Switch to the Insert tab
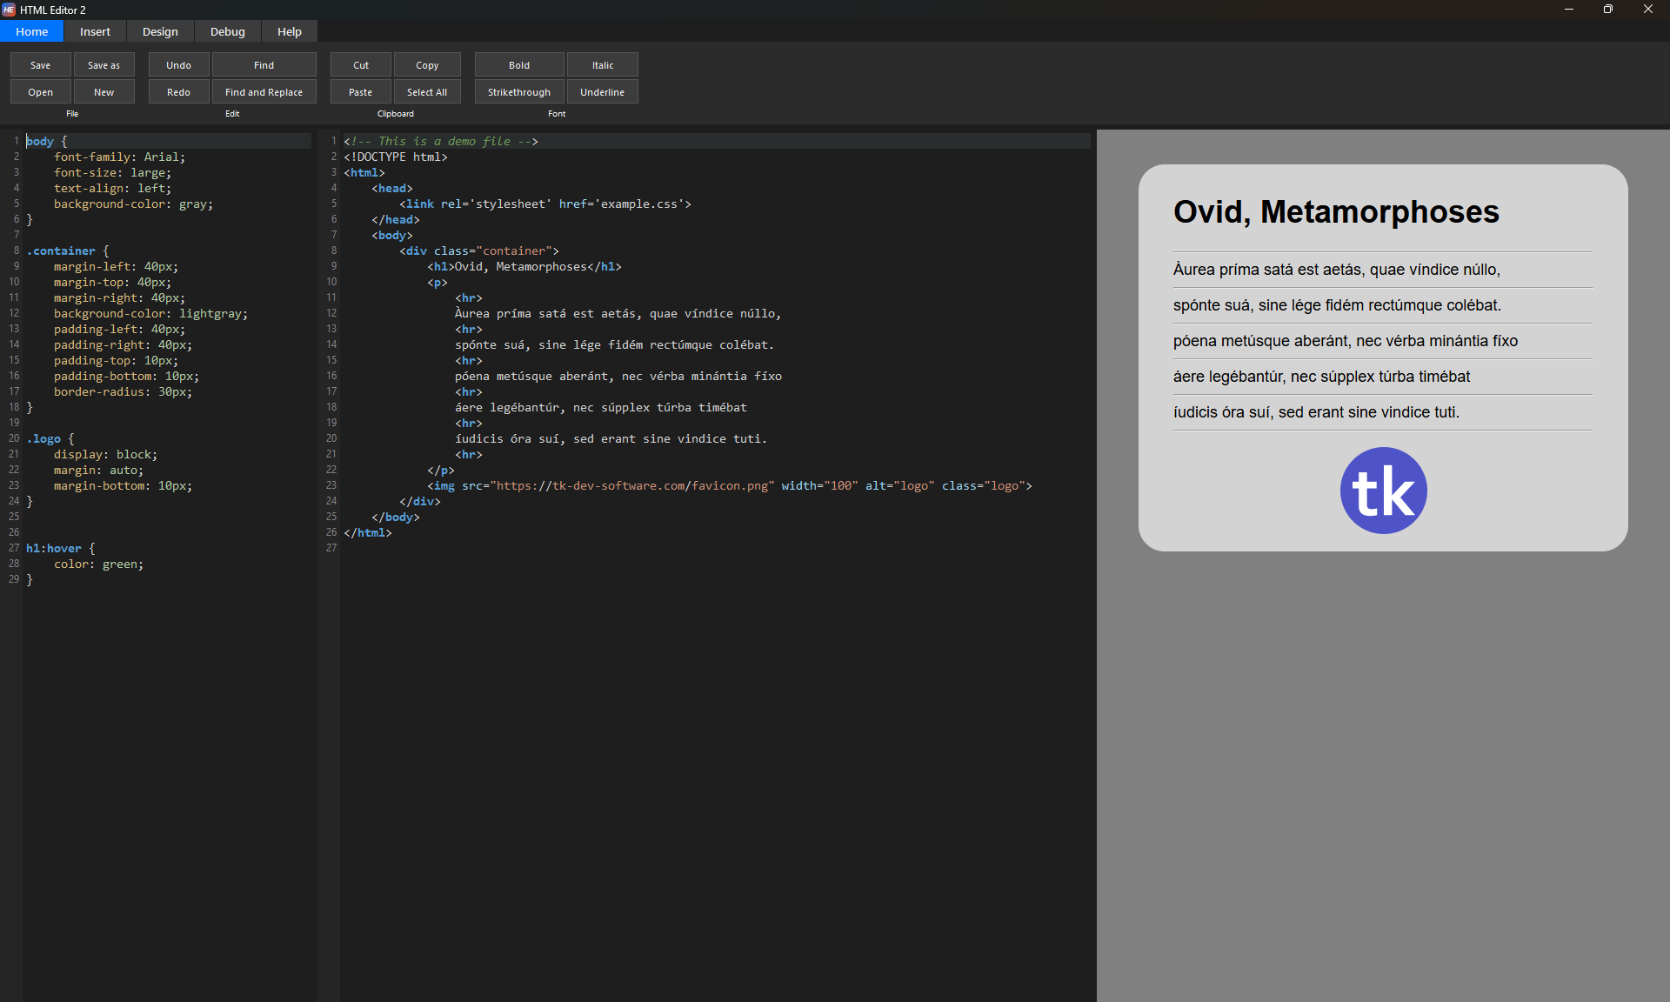The width and height of the screenshot is (1670, 1002). coord(95,31)
